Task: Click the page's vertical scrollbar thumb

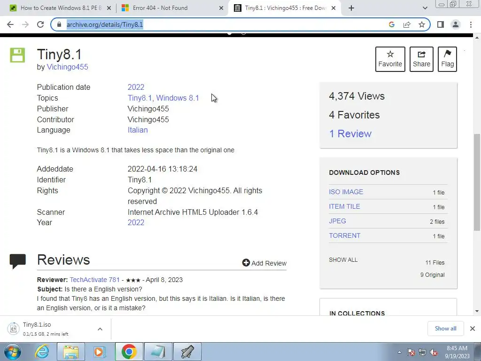Action: point(477,182)
